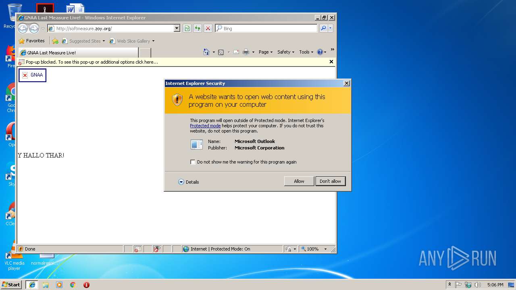Open the search provider dropdown arrow
This screenshot has height=290, width=516.
[331, 28]
